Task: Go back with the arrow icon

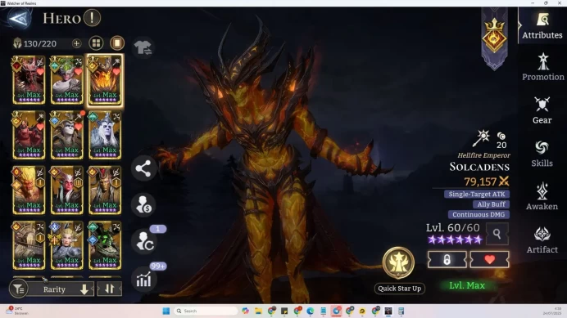Action: tap(19, 18)
